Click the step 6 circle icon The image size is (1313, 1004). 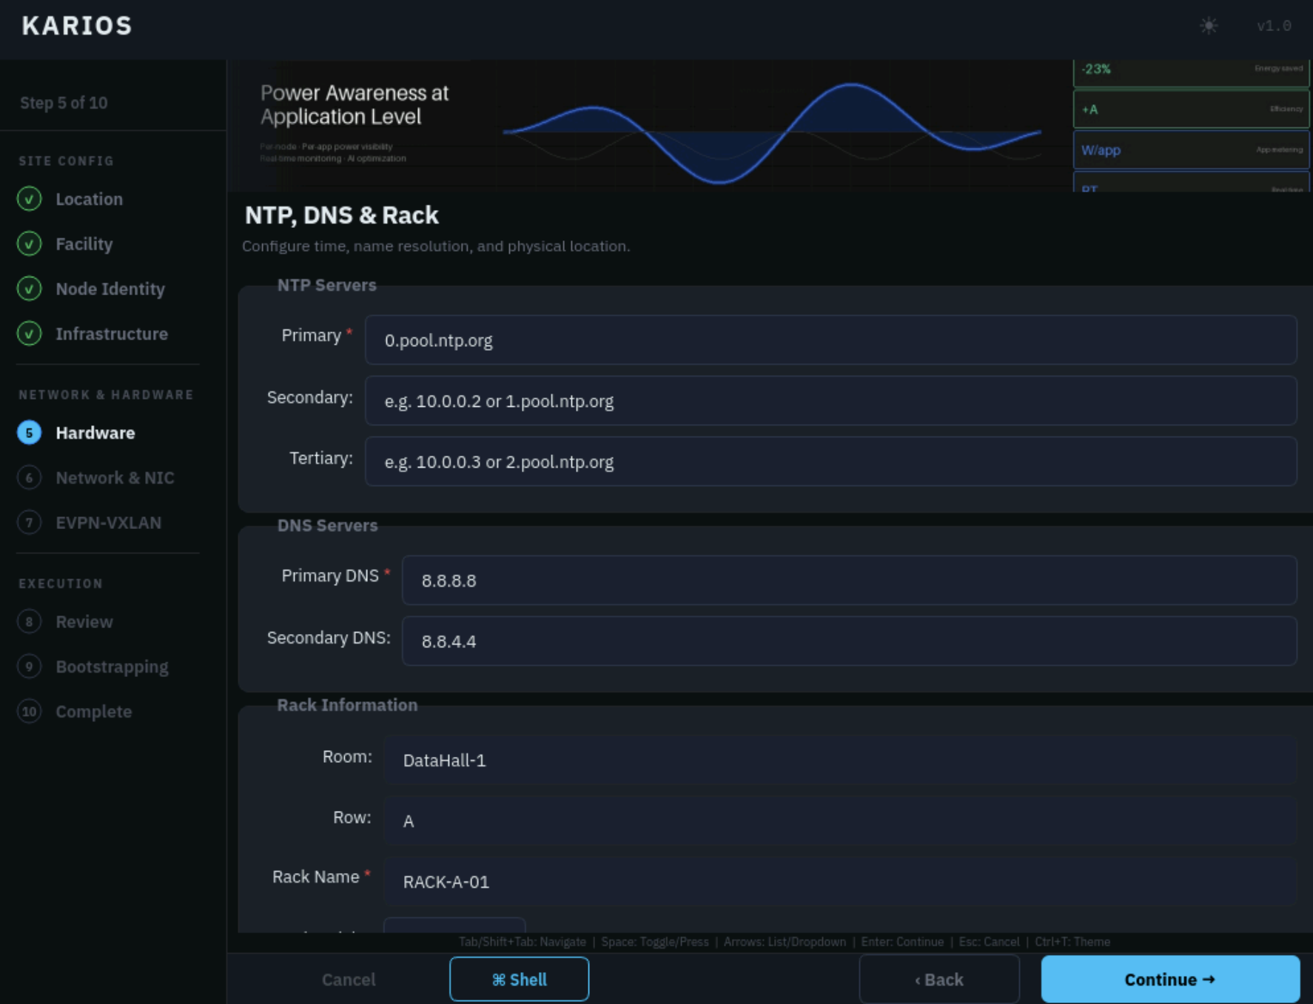click(29, 478)
